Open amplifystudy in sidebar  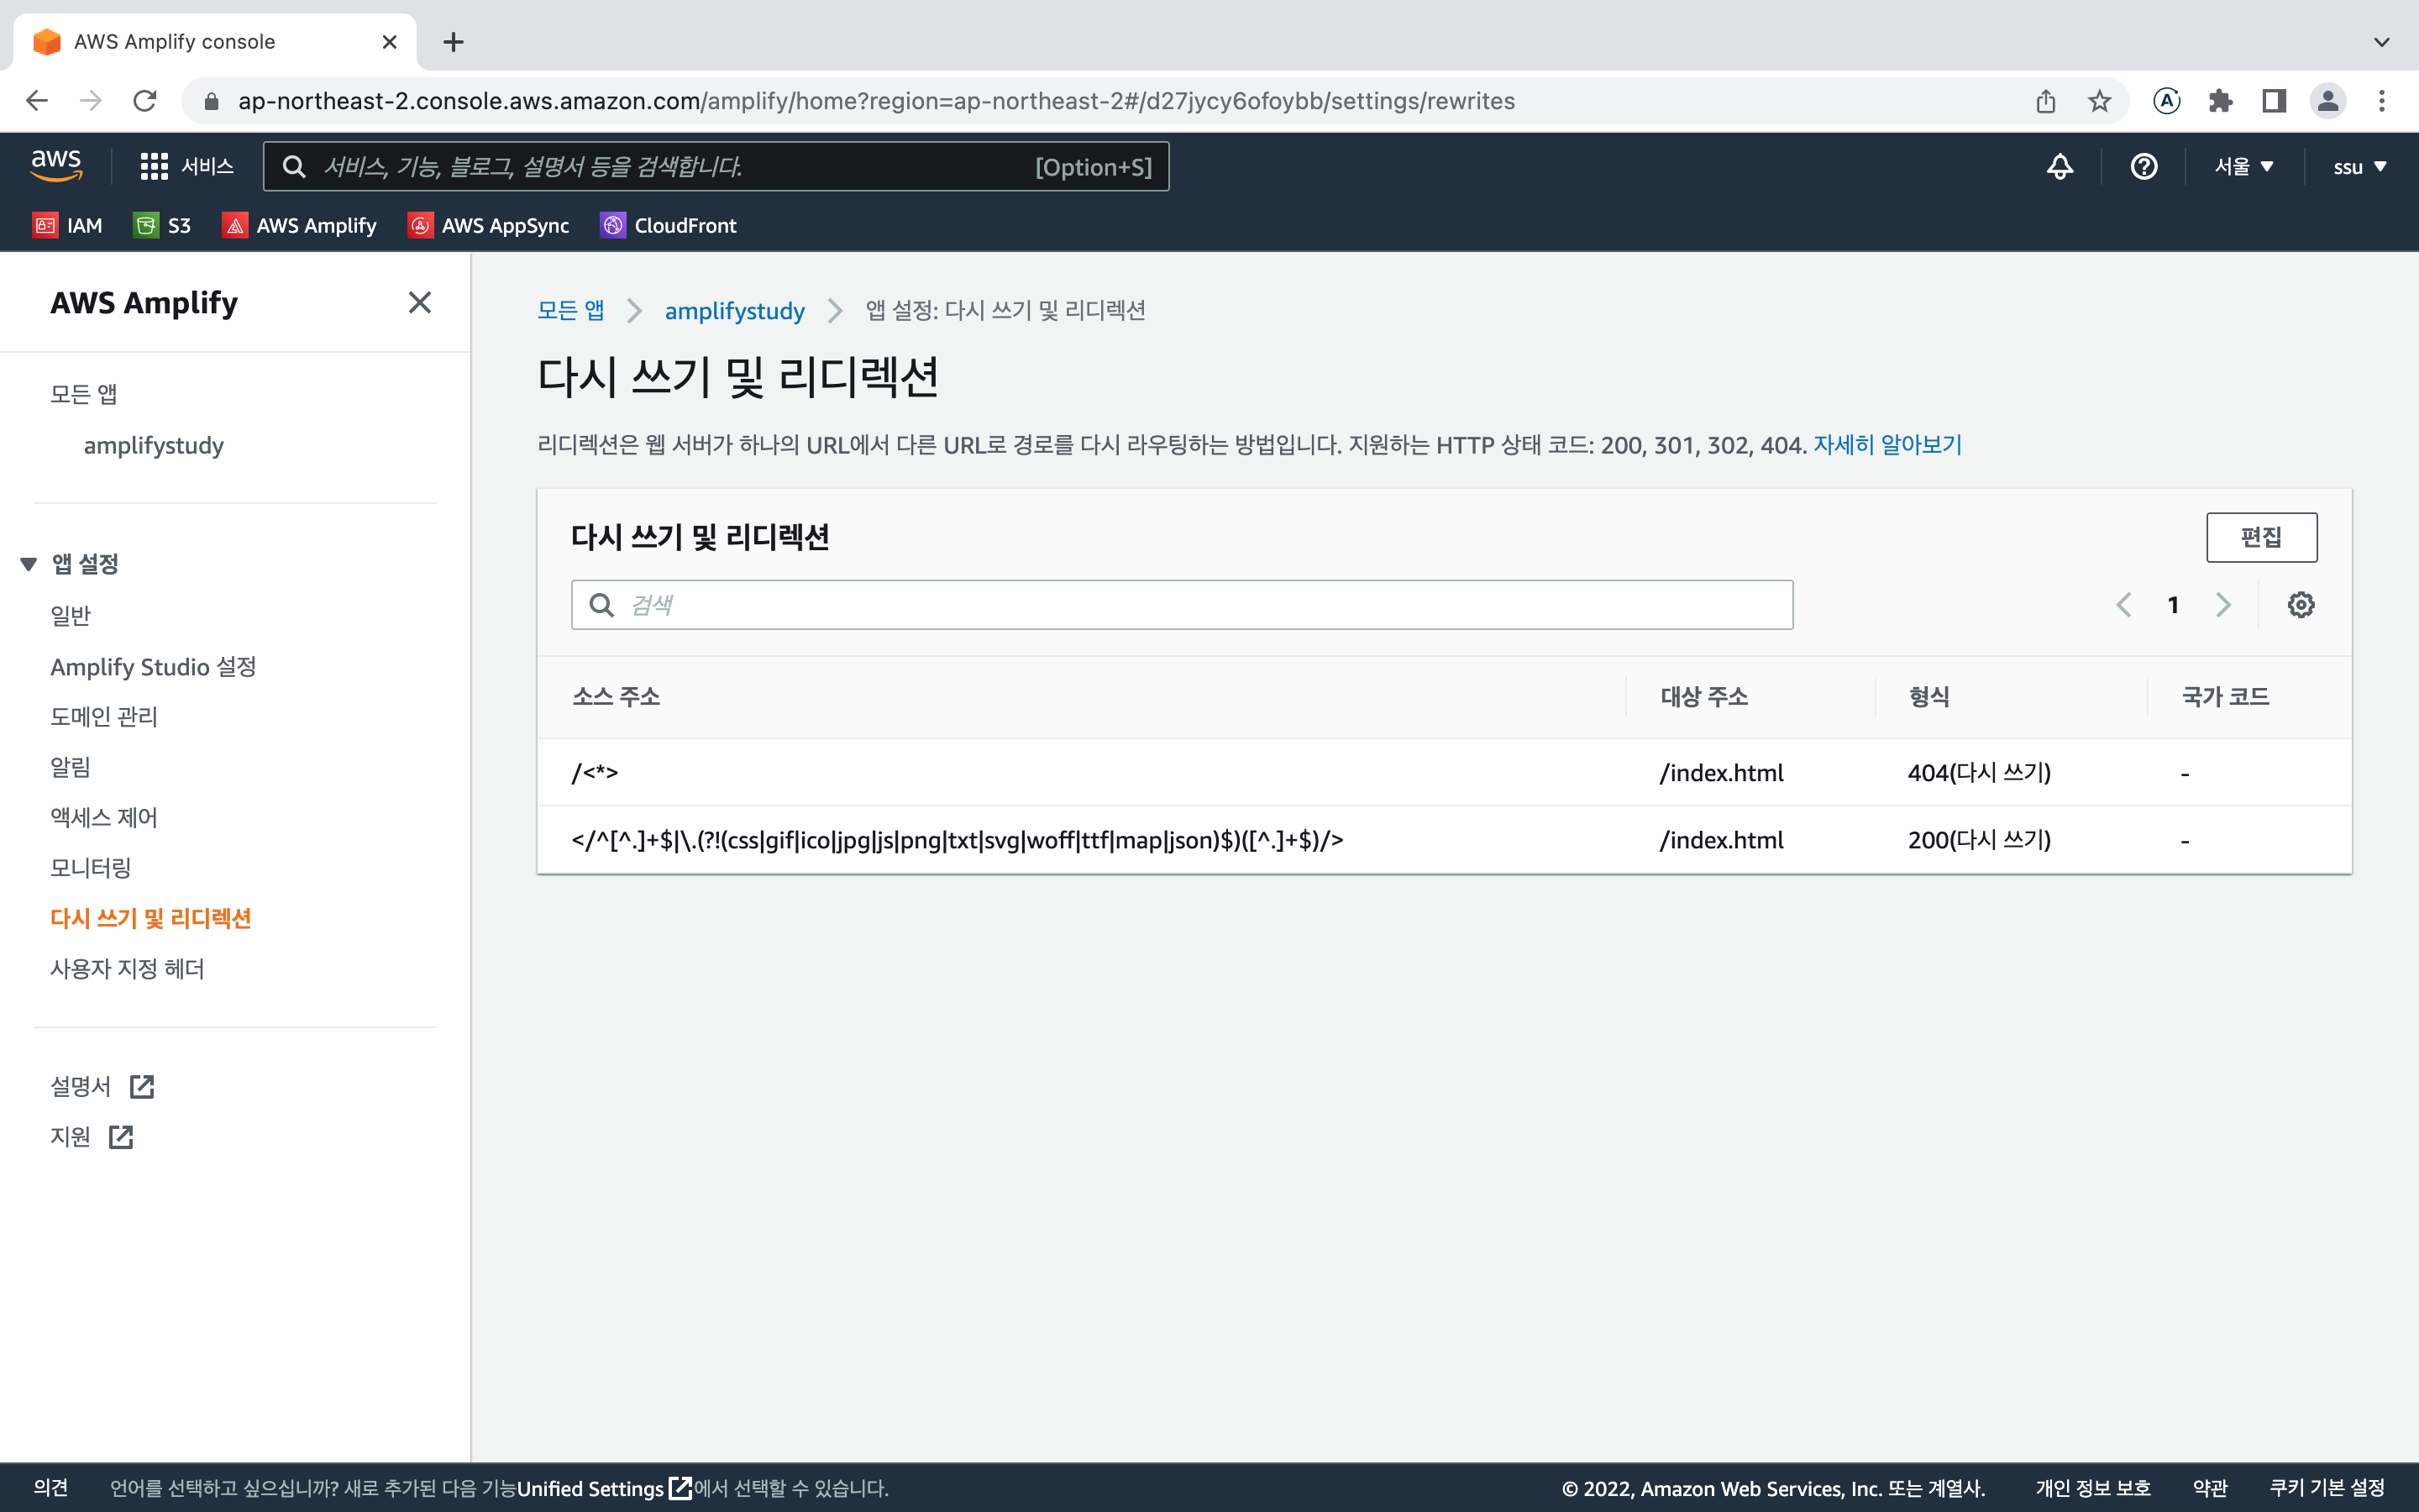(154, 445)
